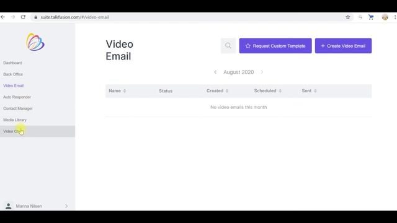
Task: Bookmark this page with the star icon
Action: (348, 17)
